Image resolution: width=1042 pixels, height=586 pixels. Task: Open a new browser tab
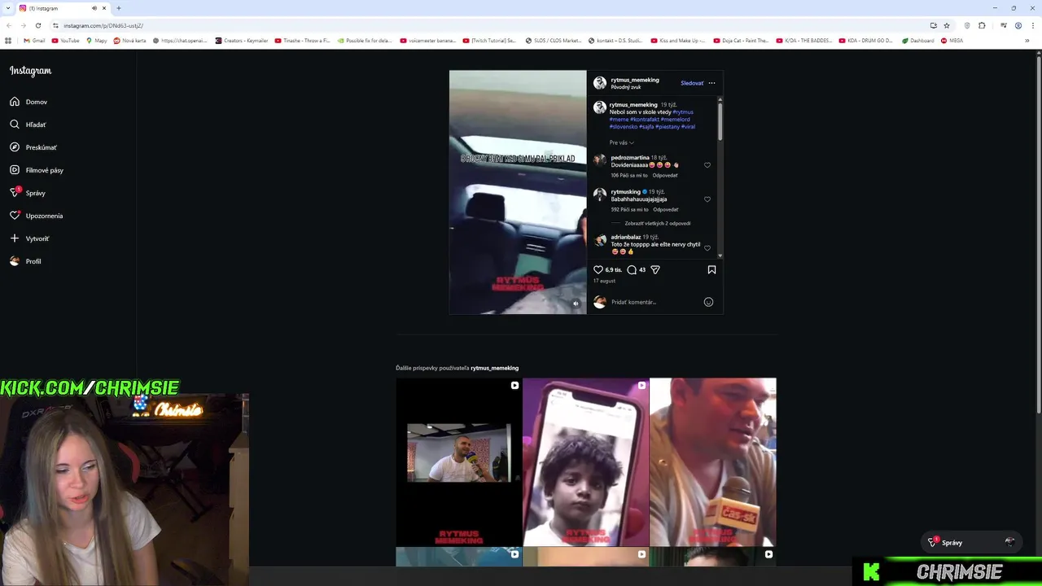pos(118,8)
